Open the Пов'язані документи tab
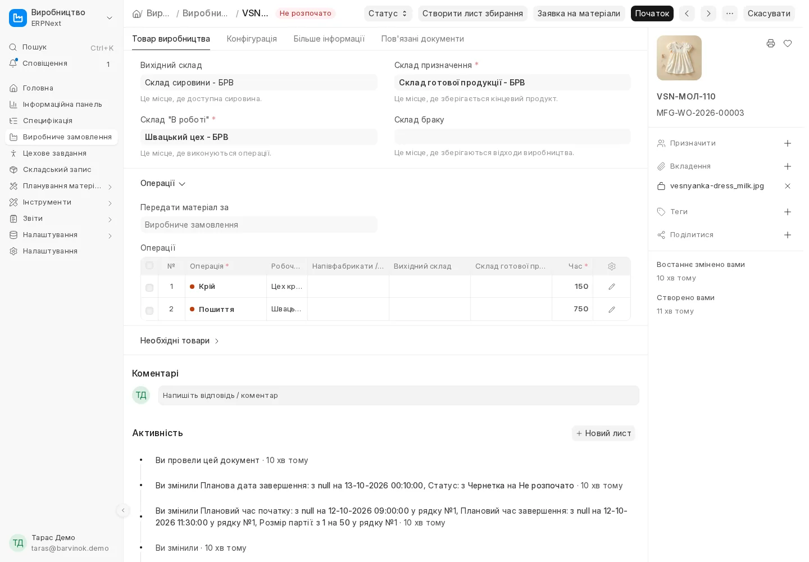Viewport: 809px width, 562px height. pyautogui.click(x=422, y=39)
